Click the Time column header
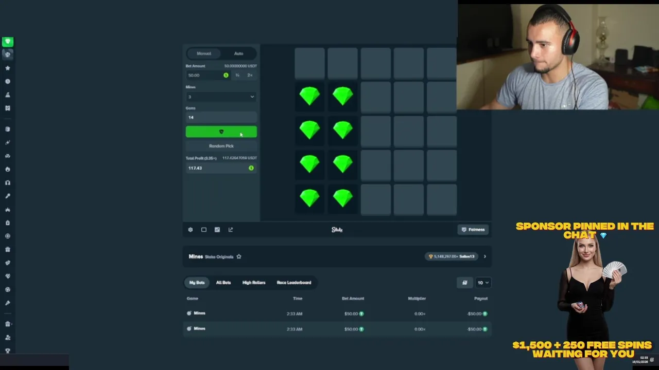Viewport: 659px width, 370px height. 298,299
